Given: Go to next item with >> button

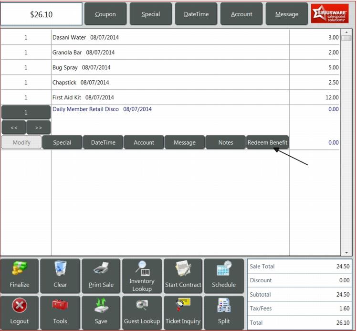Looking at the screenshot, I should coord(39,128).
